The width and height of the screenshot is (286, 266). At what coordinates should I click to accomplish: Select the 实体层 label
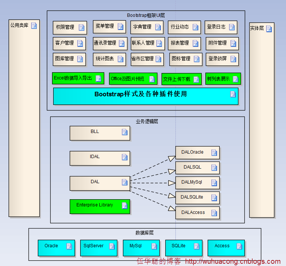tap(257, 28)
